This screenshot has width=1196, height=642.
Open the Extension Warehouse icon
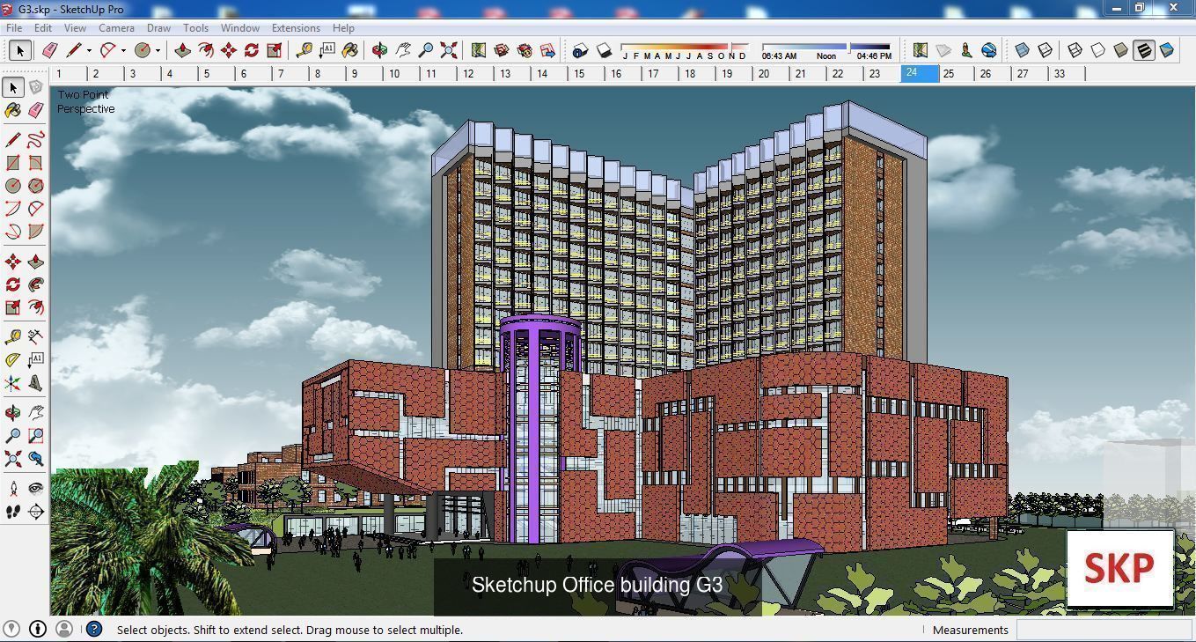pyautogui.click(x=525, y=50)
